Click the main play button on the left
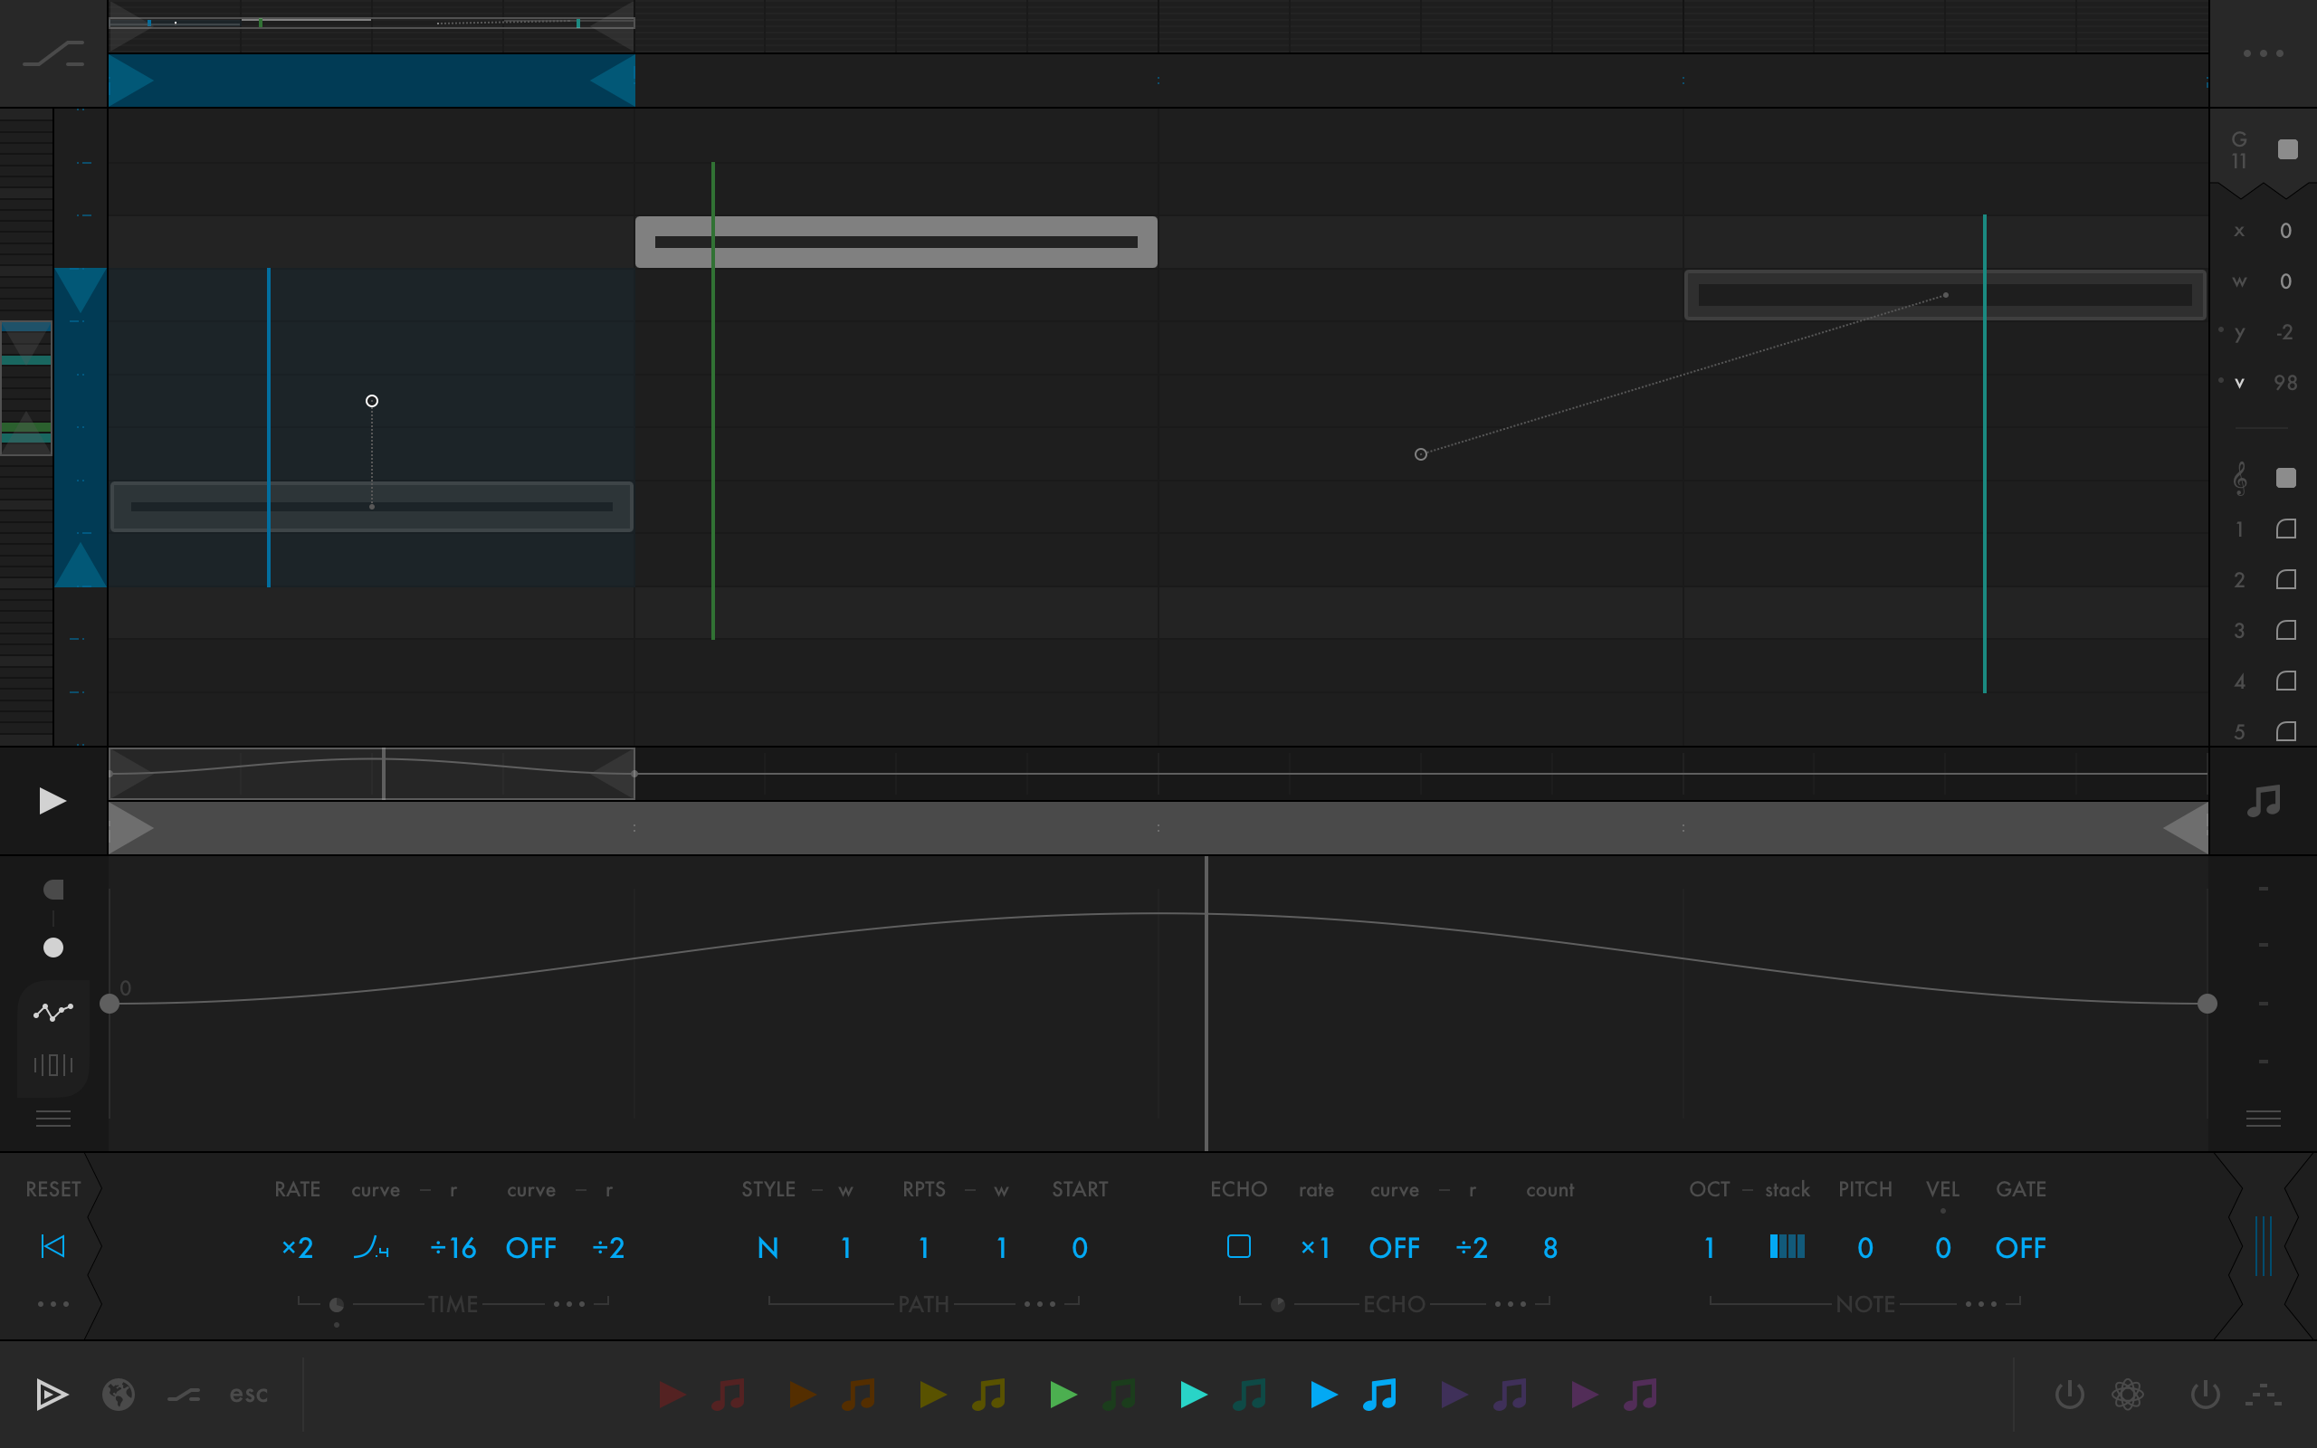The height and width of the screenshot is (1448, 2317). coord(52,801)
